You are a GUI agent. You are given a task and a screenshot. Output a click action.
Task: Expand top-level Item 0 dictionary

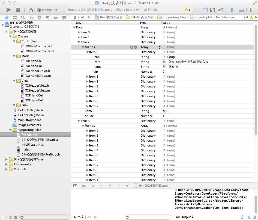tap(79, 33)
